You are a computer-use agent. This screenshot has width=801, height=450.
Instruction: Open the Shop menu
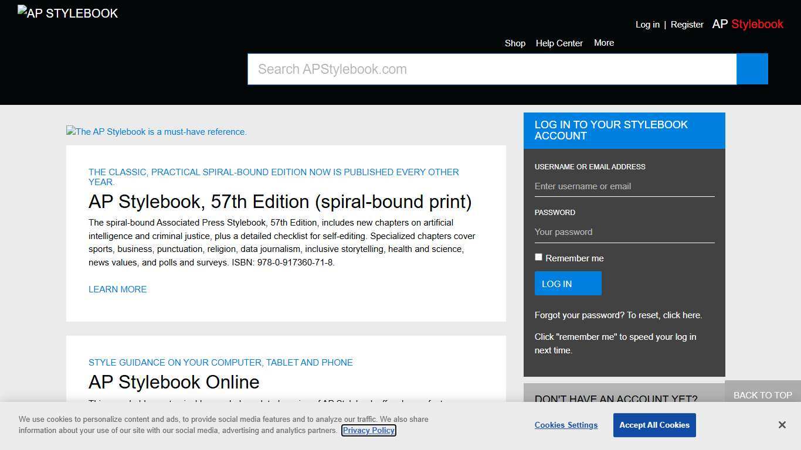pos(515,43)
